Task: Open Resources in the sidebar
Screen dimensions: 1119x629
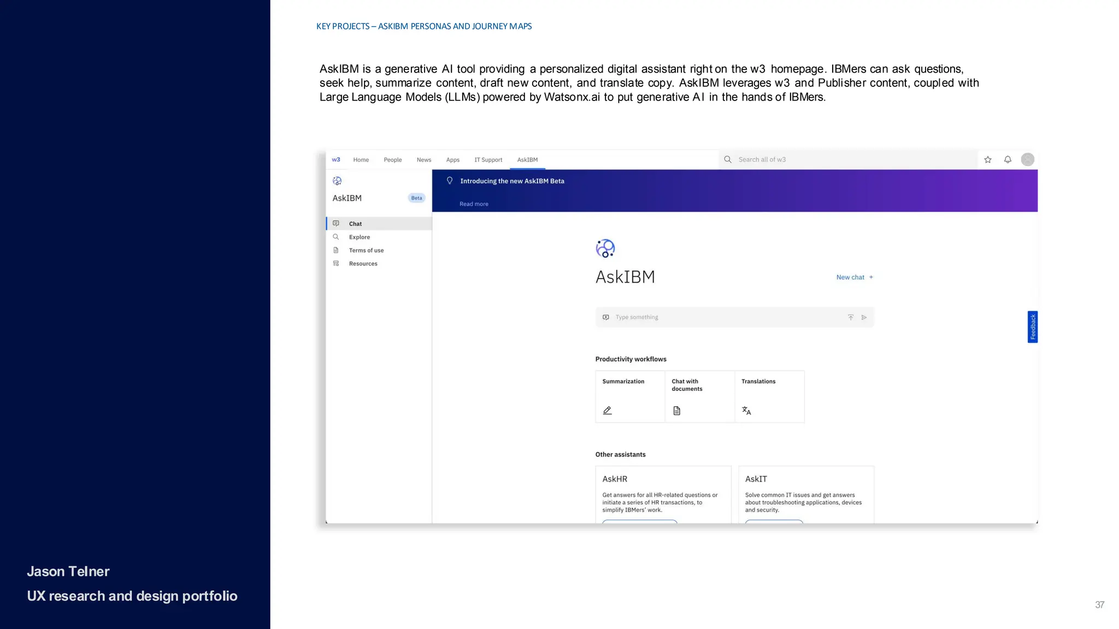Action: 363,264
